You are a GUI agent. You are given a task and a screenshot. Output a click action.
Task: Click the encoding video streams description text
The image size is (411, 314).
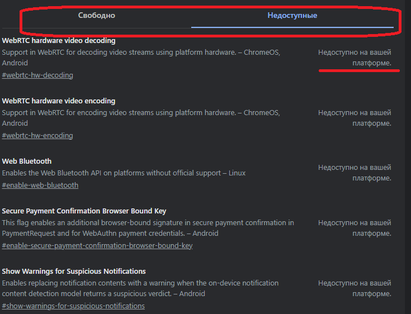coord(141,118)
